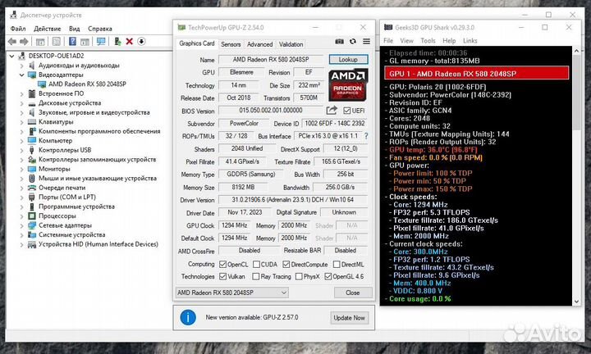The height and width of the screenshot is (354, 591).
Task: Click the GPU-Z refresh icon
Action: coord(353,41)
